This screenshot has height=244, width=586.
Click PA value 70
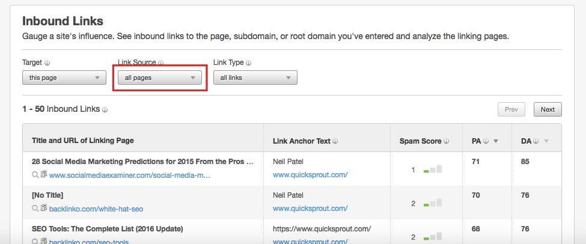(x=476, y=195)
